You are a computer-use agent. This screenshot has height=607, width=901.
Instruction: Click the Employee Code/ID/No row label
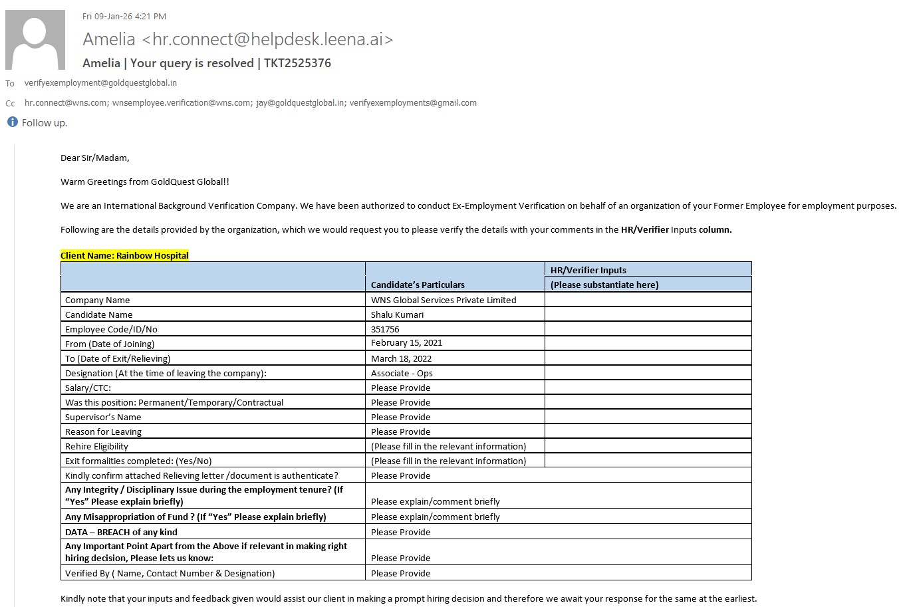[x=111, y=329]
